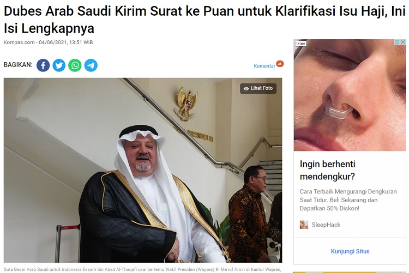The image size is (409, 273).
Task: Click the snoring ad image
Action: [x=350, y=95]
